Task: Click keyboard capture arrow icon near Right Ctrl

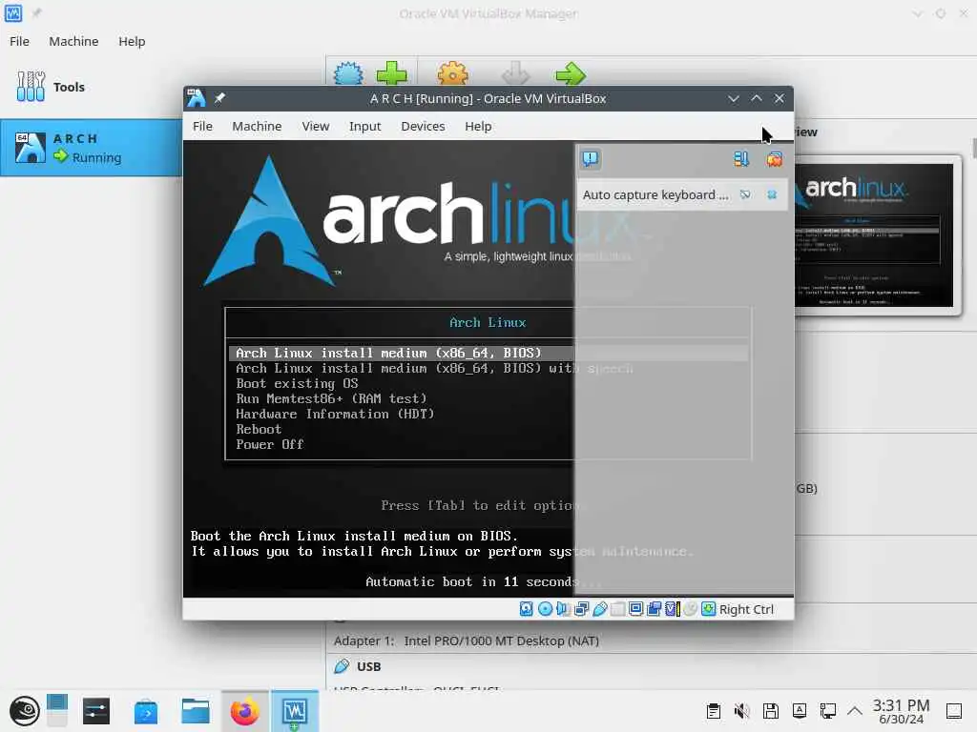Action: point(708,609)
